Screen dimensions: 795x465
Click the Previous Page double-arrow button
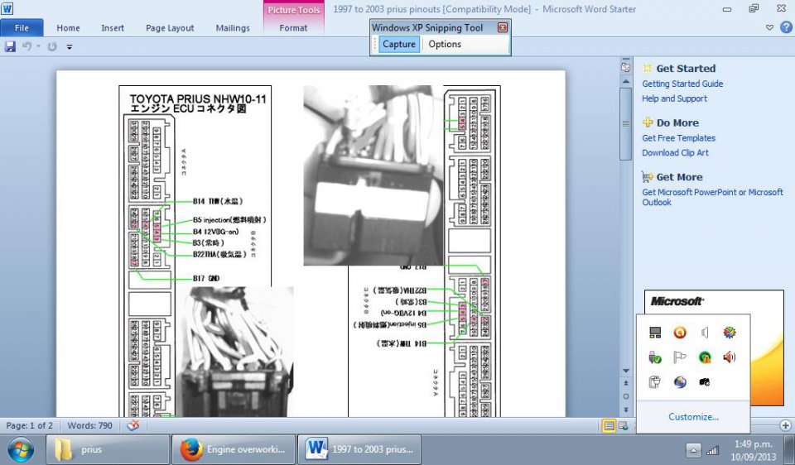pyautogui.click(x=626, y=383)
